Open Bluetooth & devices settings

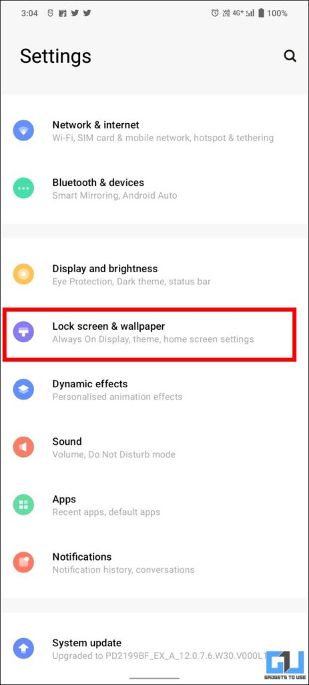154,188
